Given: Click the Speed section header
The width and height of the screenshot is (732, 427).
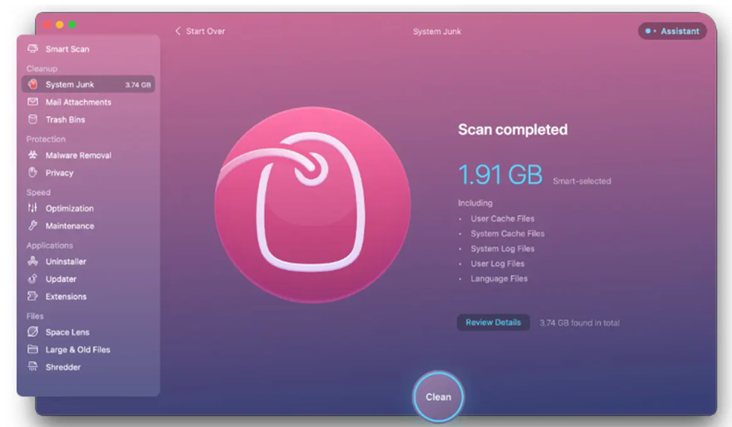Looking at the screenshot, I should [x=38, y=192].
